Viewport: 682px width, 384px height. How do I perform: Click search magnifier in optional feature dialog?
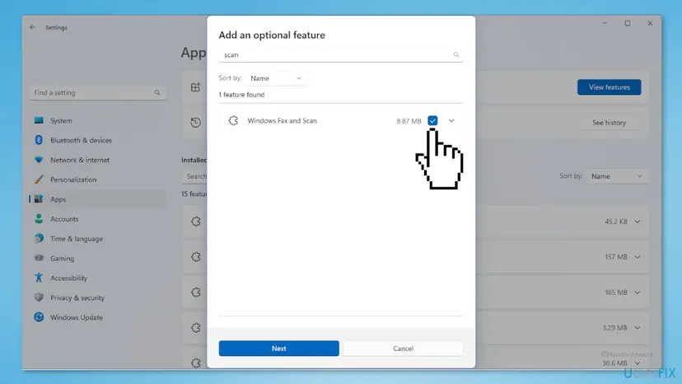tap(455, 55)
